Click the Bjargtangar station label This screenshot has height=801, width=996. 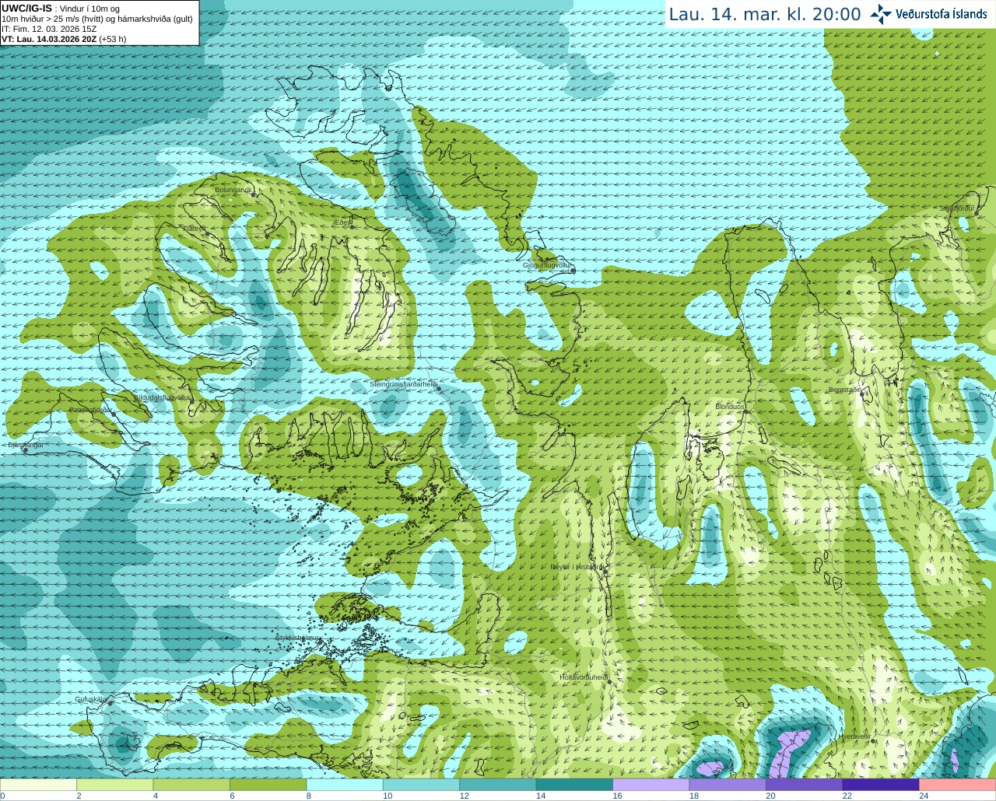click(25, 445)
